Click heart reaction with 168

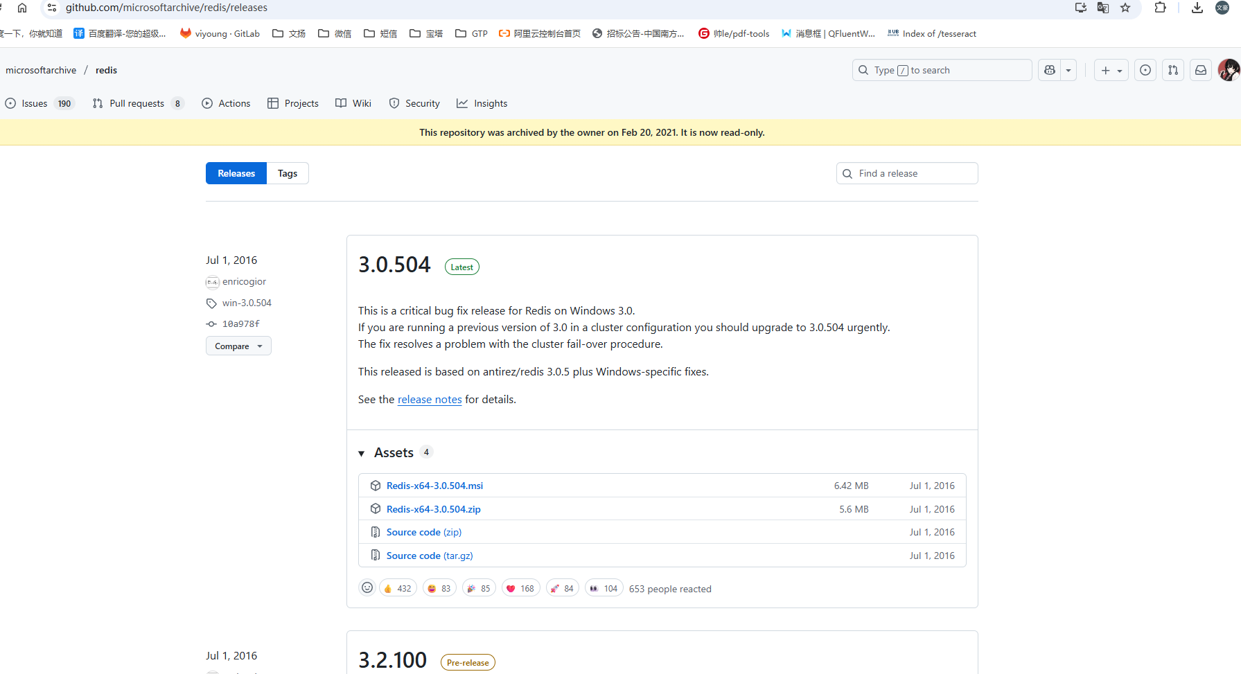[x=521, y=588]
